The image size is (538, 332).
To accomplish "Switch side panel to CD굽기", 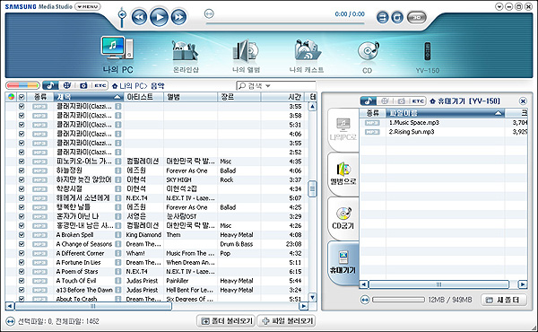I will (343, 218).
